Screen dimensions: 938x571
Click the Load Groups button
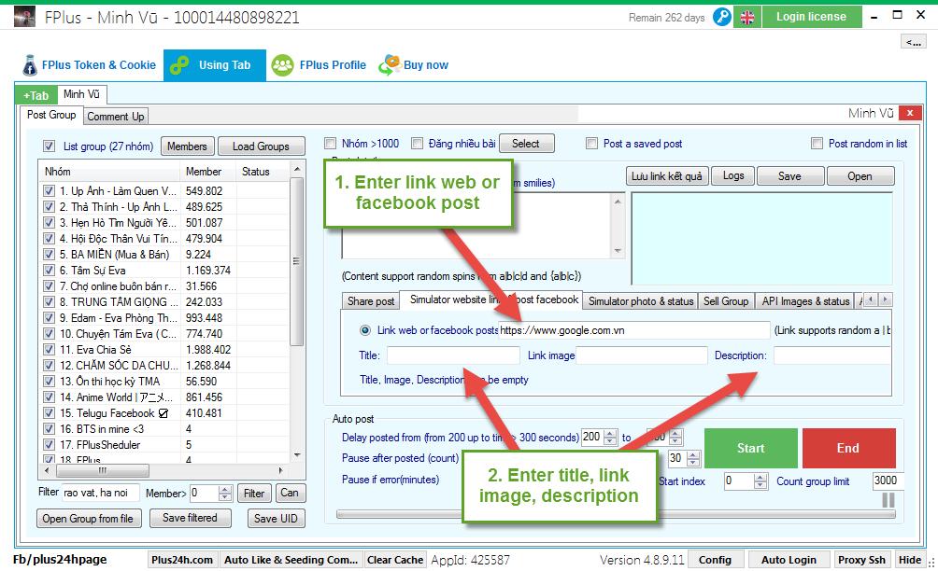pyautogui.click(x=261, y=146)
